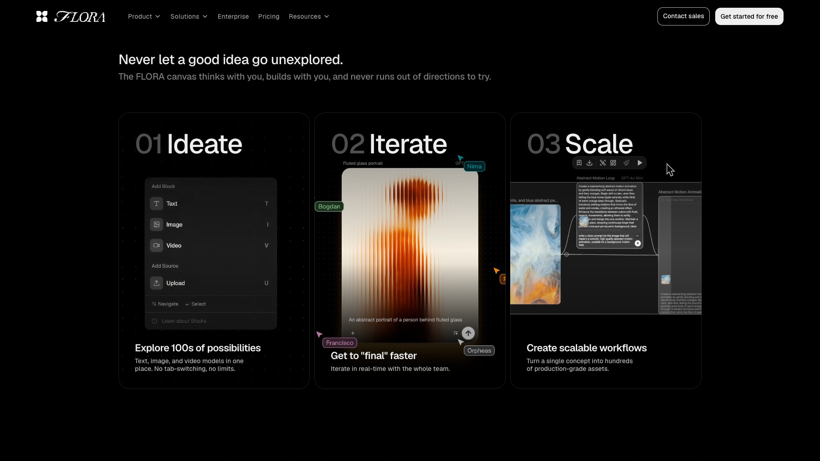
Task: Click the Image block icon
Action: [156, 224]
